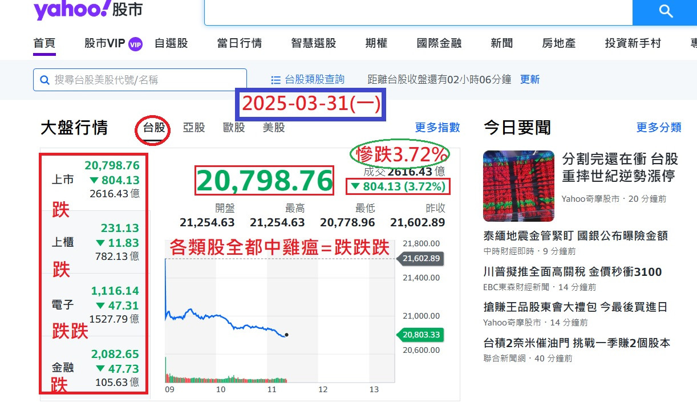Click the VIP badge icon beside 股市VIP
Viewport: 697px width, 403px height.
(x=134, y=43)
